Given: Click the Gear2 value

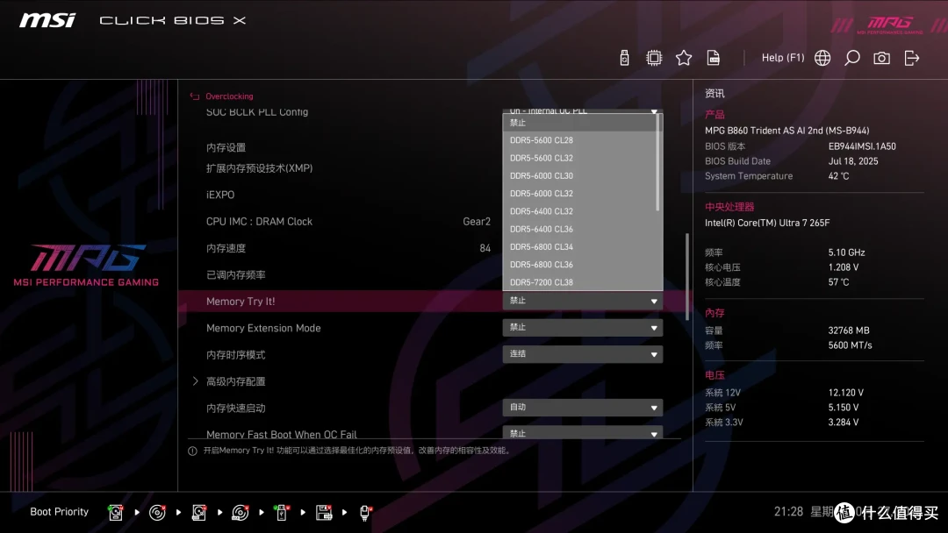Looking at the screenshot, I should (x=477, y=222).
